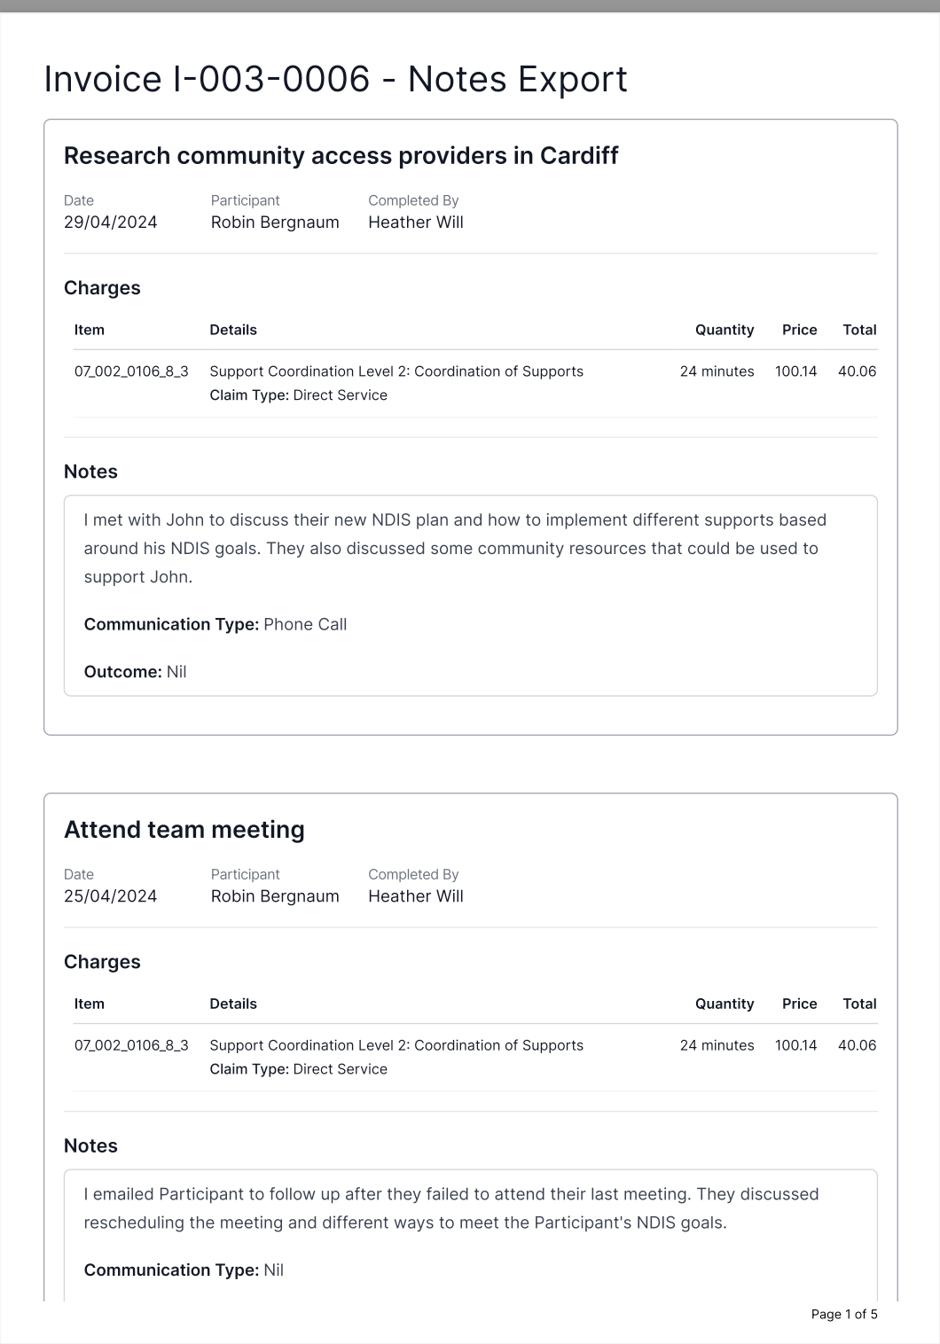
Task: Click Robin Bergnaum in the Cardiff research entry
Action: pos(275,223)
